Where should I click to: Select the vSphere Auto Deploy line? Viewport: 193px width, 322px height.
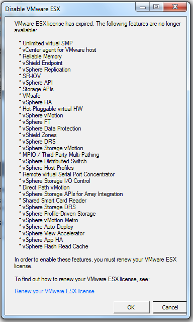(x=48, y=227)
